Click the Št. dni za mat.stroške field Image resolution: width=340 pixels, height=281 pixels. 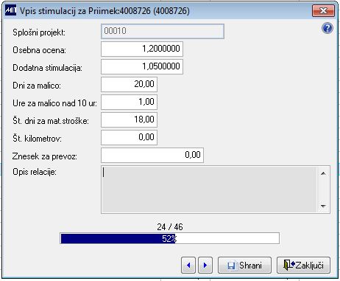129,119
